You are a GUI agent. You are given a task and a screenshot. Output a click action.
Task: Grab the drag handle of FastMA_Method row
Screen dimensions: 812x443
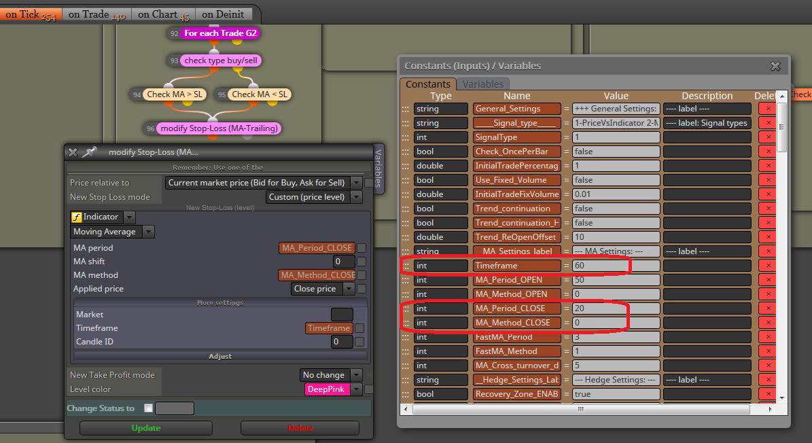tap(406, 351)
